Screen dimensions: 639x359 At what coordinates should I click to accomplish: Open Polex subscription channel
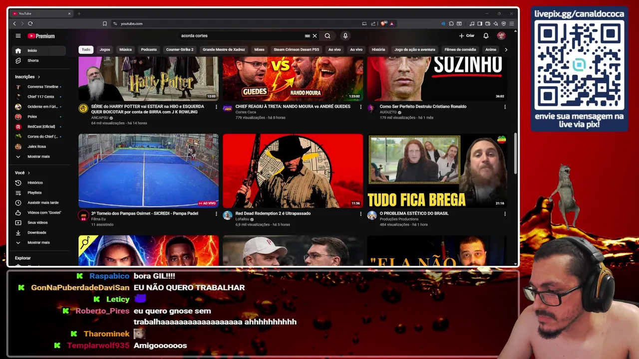point(39,117)
